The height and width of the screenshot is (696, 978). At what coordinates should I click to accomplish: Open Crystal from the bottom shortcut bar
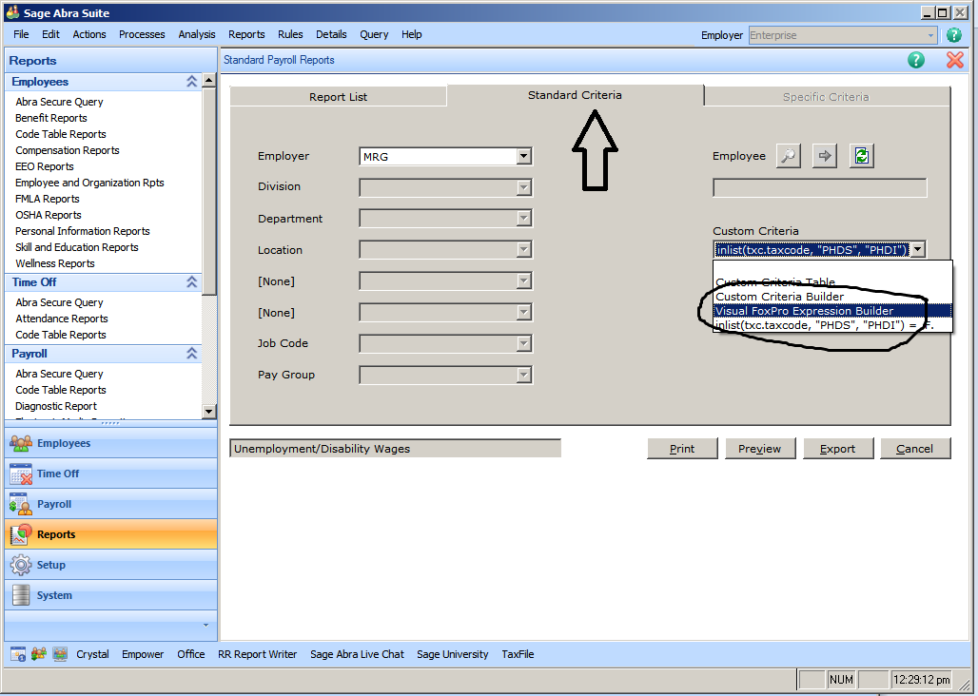(x=92, y=654)
